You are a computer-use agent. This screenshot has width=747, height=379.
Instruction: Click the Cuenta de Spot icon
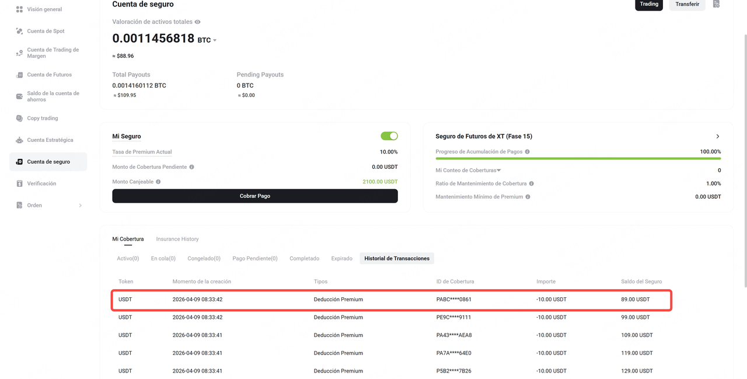point(19,31)
